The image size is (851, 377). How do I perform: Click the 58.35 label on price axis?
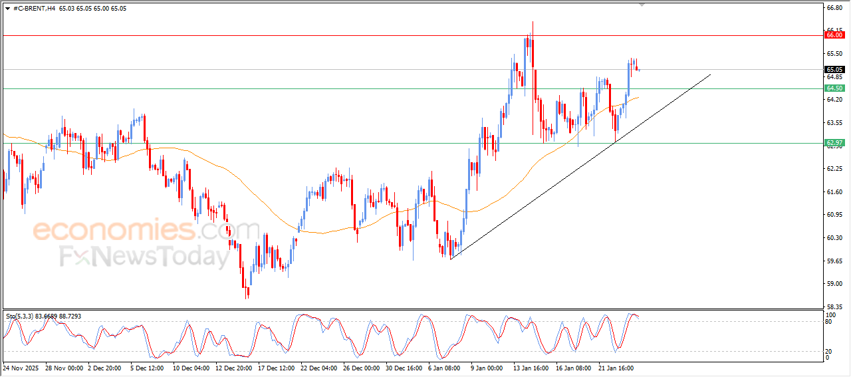click(834, 307)
